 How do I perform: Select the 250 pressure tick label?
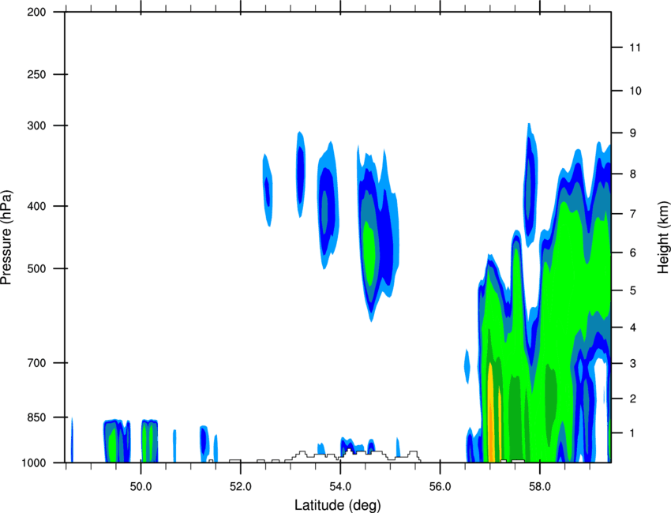click(36, 74)
